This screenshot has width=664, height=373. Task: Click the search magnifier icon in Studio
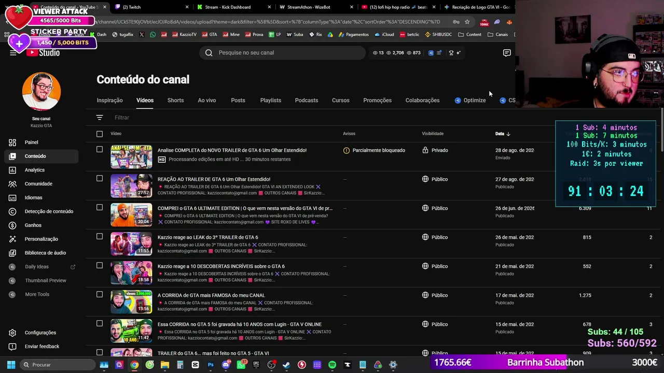(x=209, y=53)
